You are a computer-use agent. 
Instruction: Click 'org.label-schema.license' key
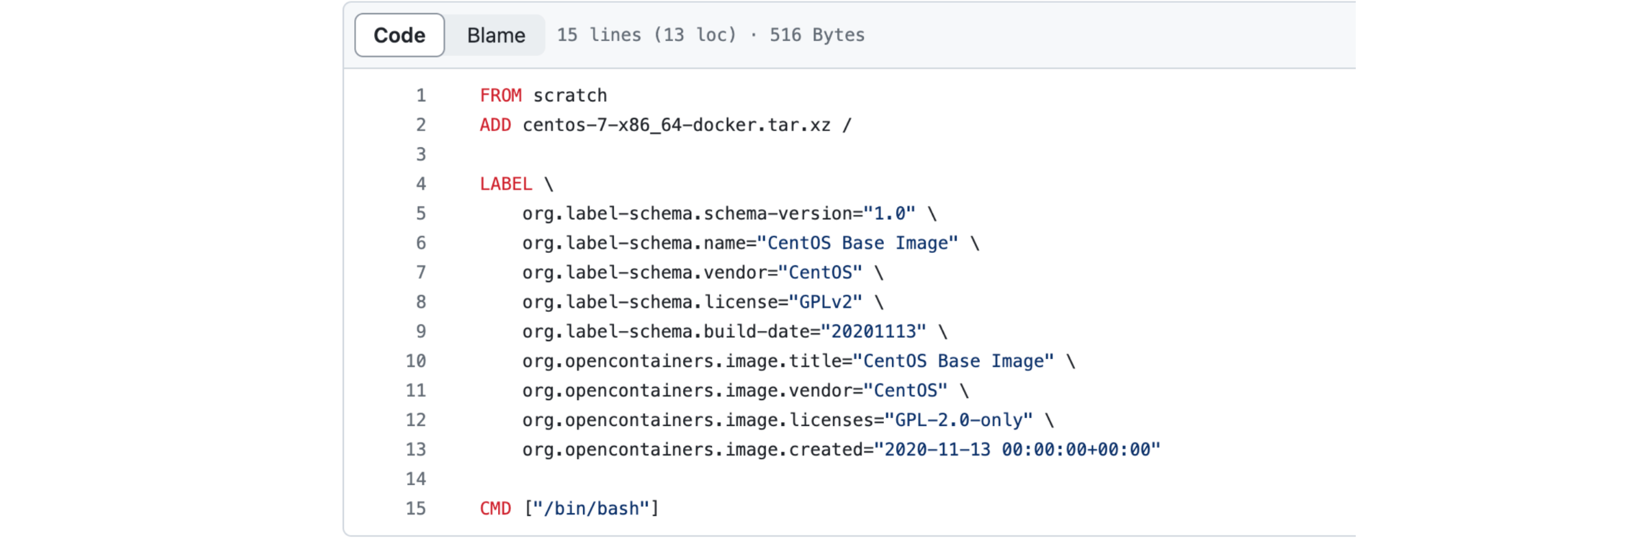650,301
